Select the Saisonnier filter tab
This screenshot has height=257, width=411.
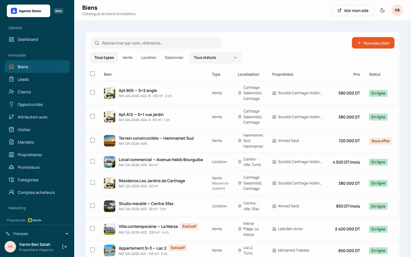click(x=174, y=58)
